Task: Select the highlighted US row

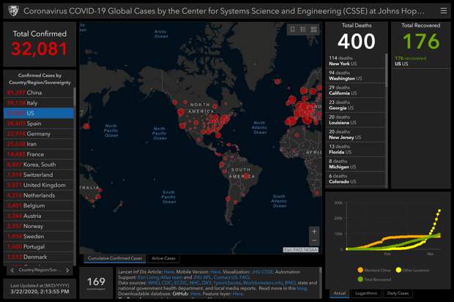Action: click(x=39, y=113)
